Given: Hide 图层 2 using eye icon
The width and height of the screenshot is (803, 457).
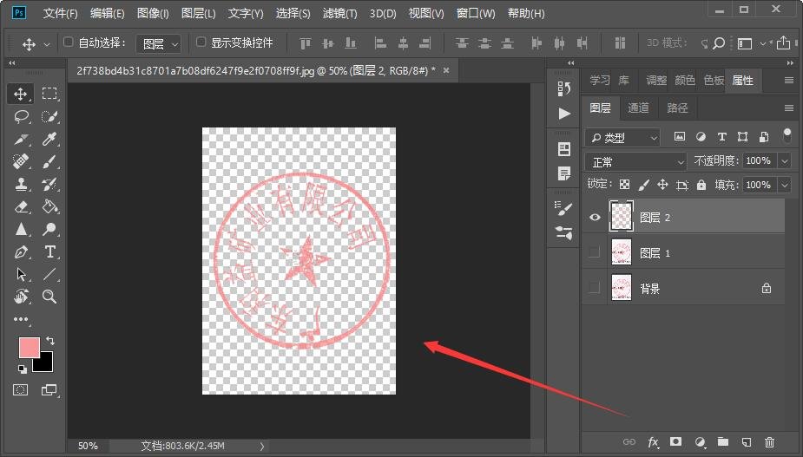Looking at the screenshot, I should pos(595,217).
